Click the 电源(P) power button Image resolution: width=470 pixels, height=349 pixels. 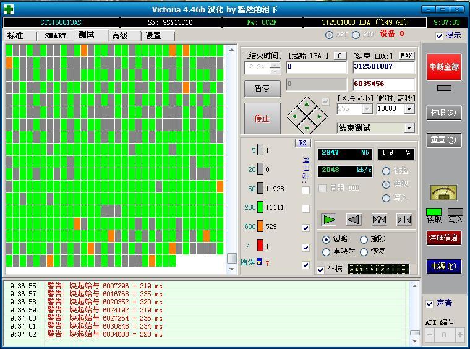(444, 266)
